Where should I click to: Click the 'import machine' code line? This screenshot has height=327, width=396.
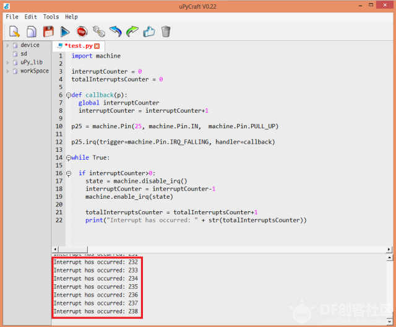coord(96,56)
